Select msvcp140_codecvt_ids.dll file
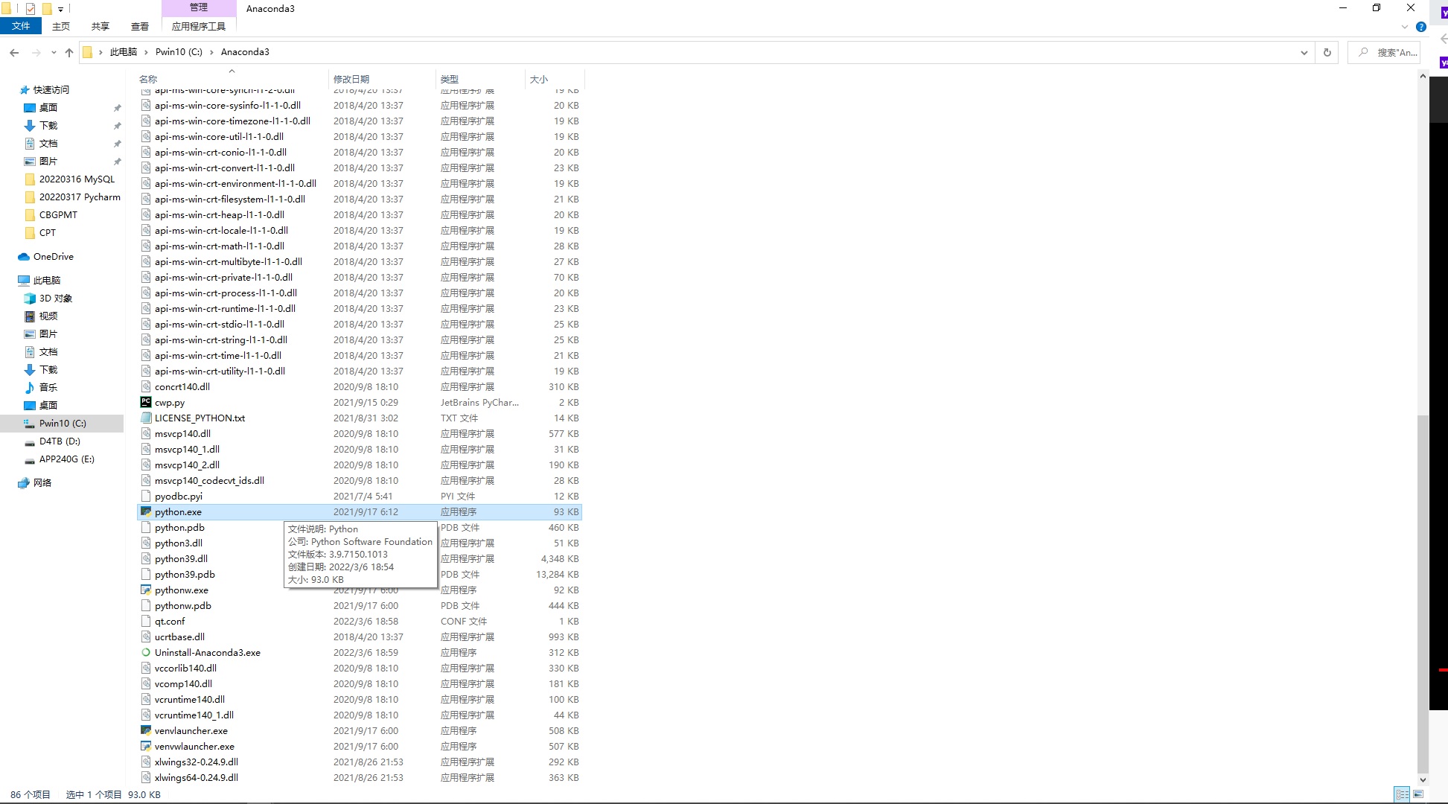 [x=209, y=480]
